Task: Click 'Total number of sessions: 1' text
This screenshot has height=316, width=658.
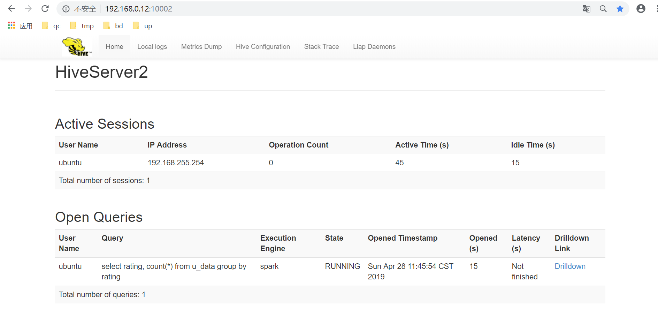Action: click(104, 181)
